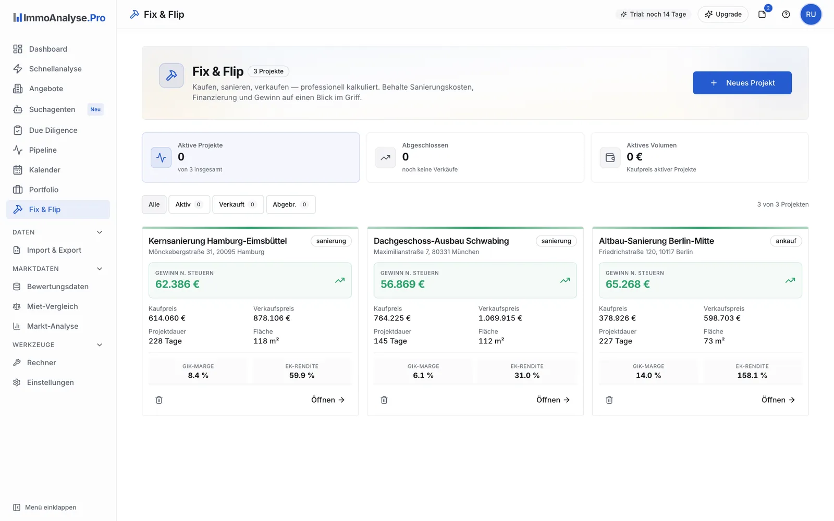Click the Upgrade button
Viewport: 834px width, 521px height.
click(x=723, y=14)
